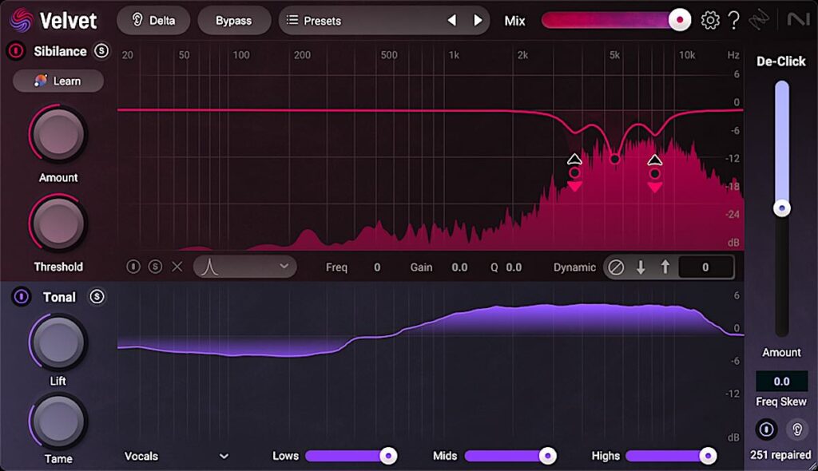Expand the filter shape dropdown

coord(244,267)
